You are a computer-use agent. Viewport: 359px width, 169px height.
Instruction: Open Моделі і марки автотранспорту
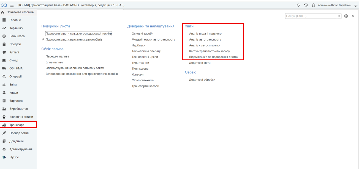coord(153,39)
